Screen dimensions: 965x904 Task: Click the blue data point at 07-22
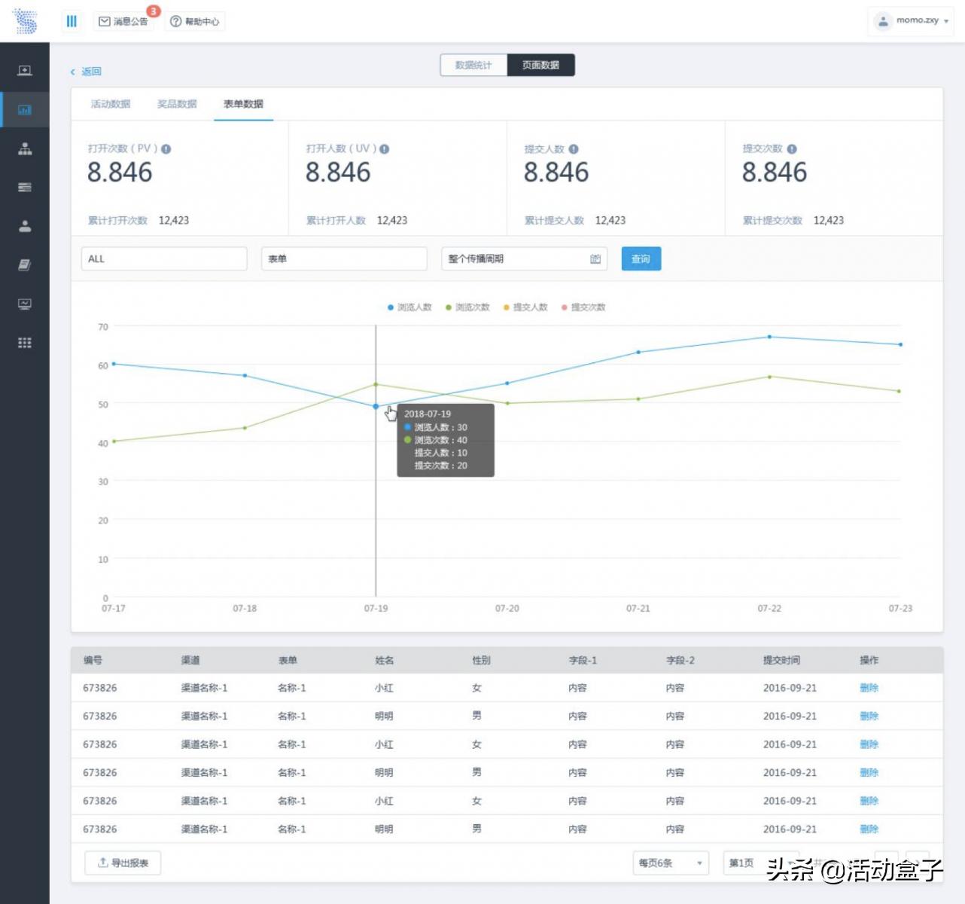[769, 337]
